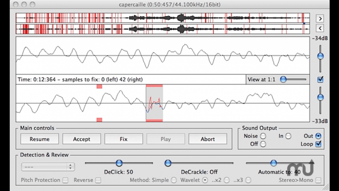The image size is (339, 191).
Task: Enable Pitch Protection checkbox
Action: [x=65, y=180]
